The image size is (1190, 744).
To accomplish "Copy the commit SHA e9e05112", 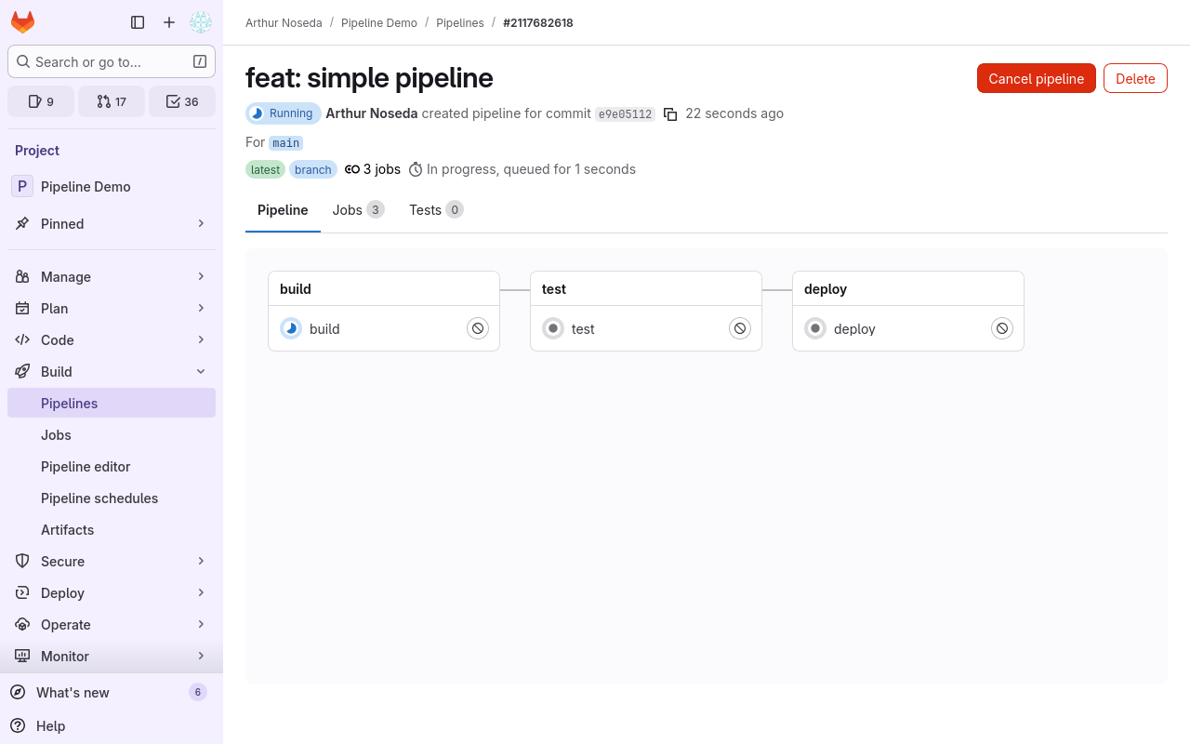I will click(670, 113).
